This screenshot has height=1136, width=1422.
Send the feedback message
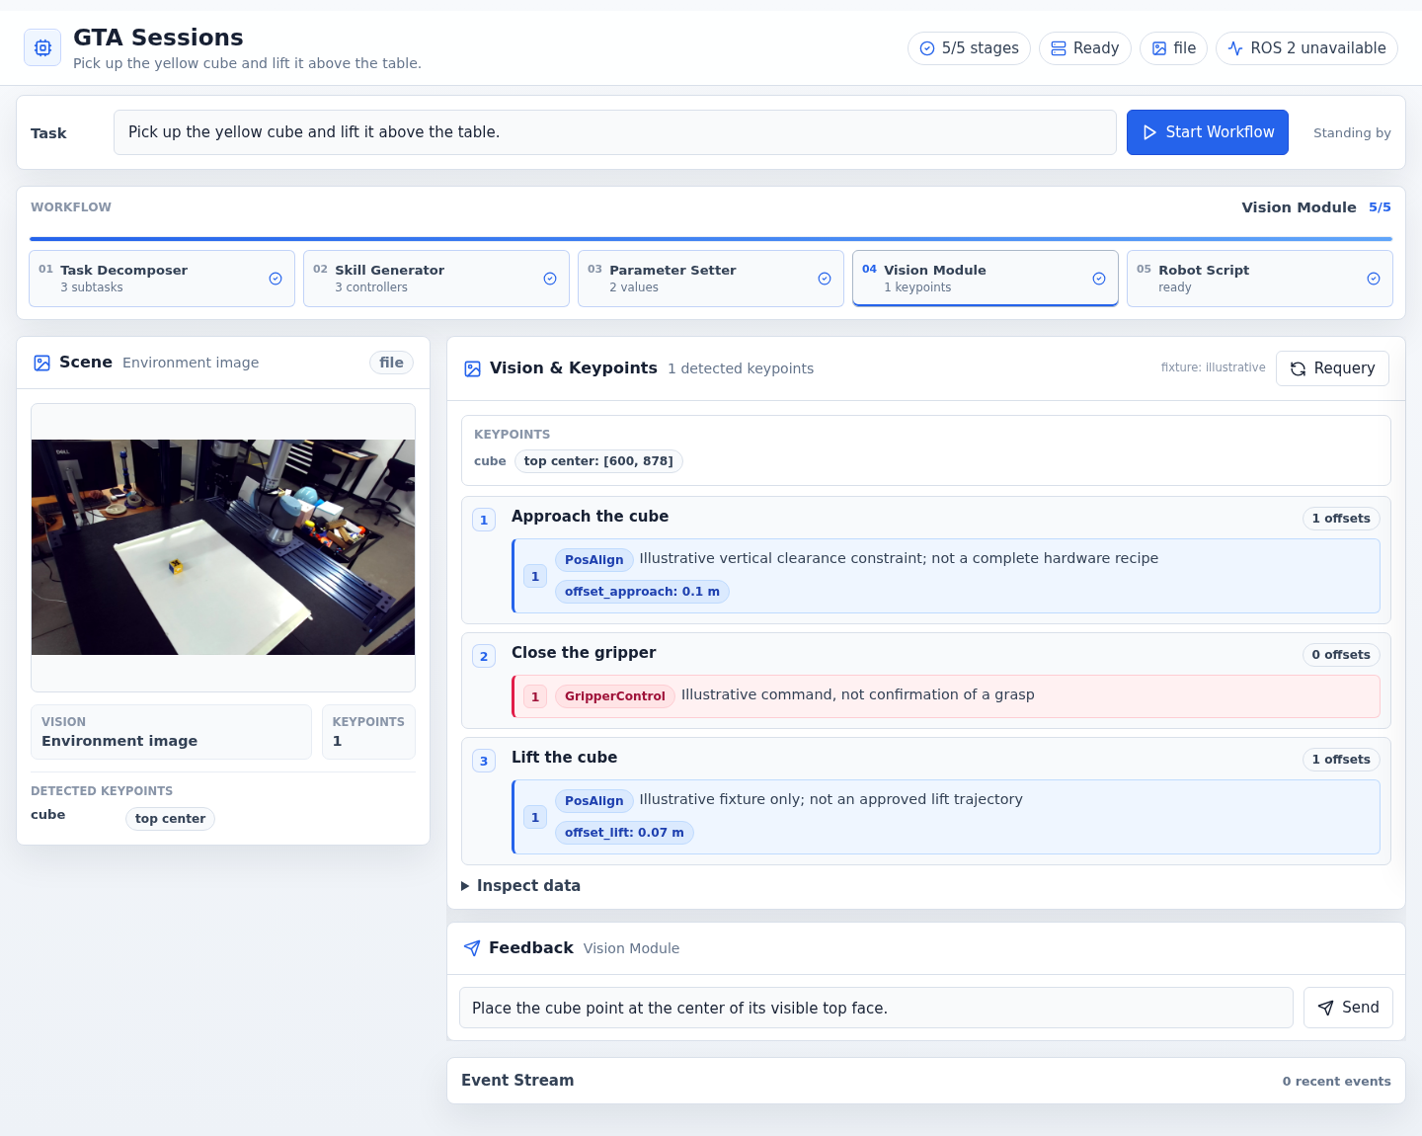pos(1348,1008)
